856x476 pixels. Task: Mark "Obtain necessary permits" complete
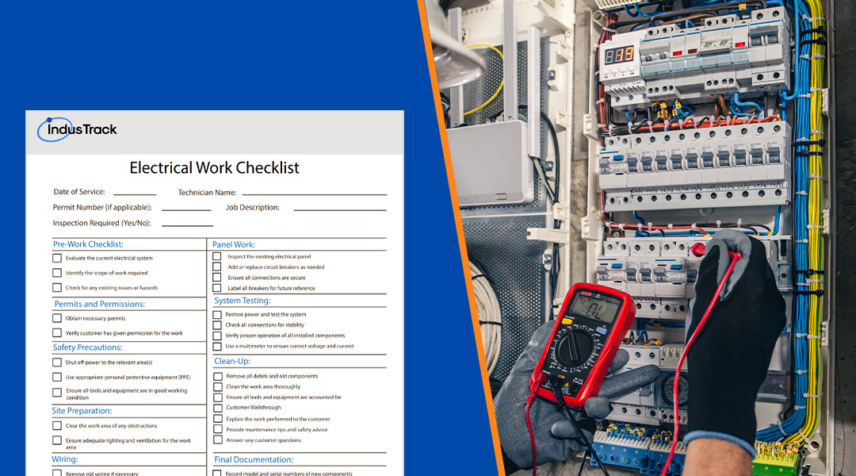[x=56, y=318]
